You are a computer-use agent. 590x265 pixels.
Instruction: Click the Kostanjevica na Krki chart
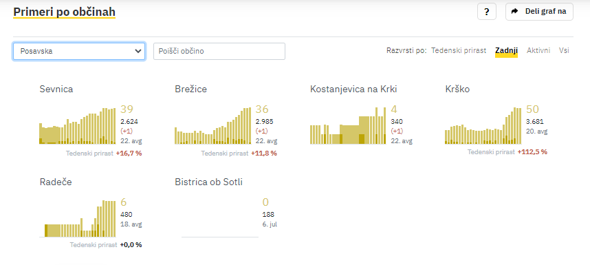348,126
